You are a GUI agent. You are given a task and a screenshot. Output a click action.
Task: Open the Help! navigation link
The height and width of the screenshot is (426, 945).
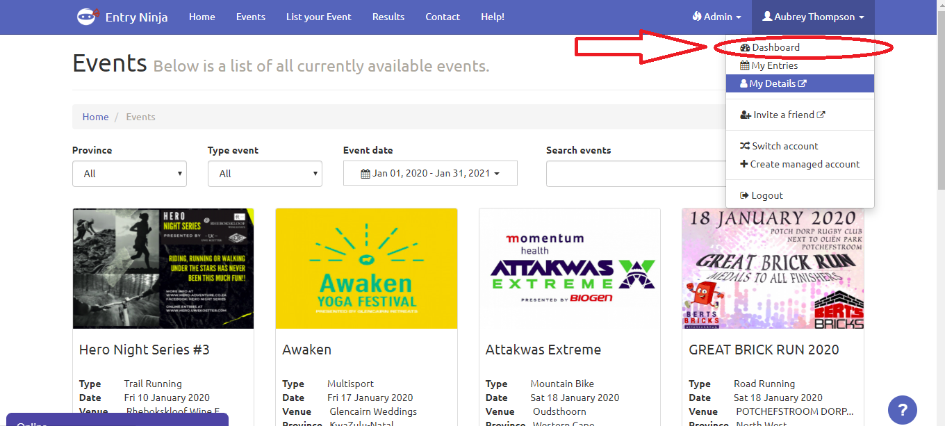pyautogui.click(x=493, y=17)
